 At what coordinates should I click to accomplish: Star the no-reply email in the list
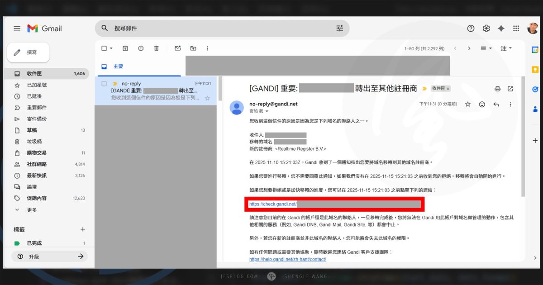pyautogui.click(x=207, y=98)
